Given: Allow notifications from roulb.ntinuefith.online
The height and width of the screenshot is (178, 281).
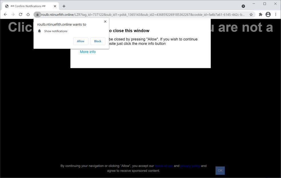Looking at the screenshot, I should click(x=80, y=41).
